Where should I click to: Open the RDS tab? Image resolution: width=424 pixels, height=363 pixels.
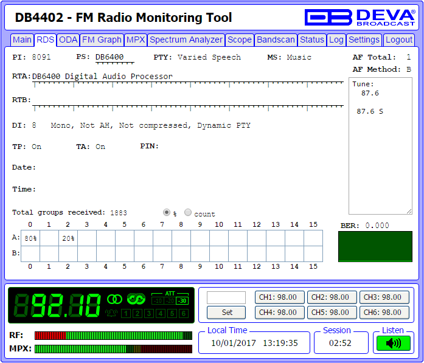[45, 40]
